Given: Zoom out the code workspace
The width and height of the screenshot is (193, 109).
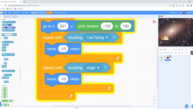Looking at the screenshot, I should pos(154,100).
